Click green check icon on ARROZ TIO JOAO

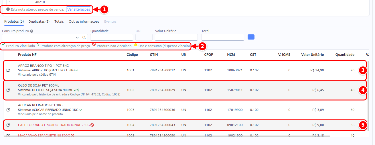pyautogui.click(x=77, y=70)
